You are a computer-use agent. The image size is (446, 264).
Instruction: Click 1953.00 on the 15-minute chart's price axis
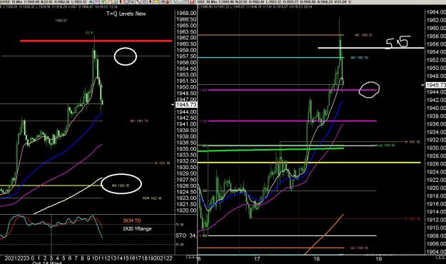186,75
